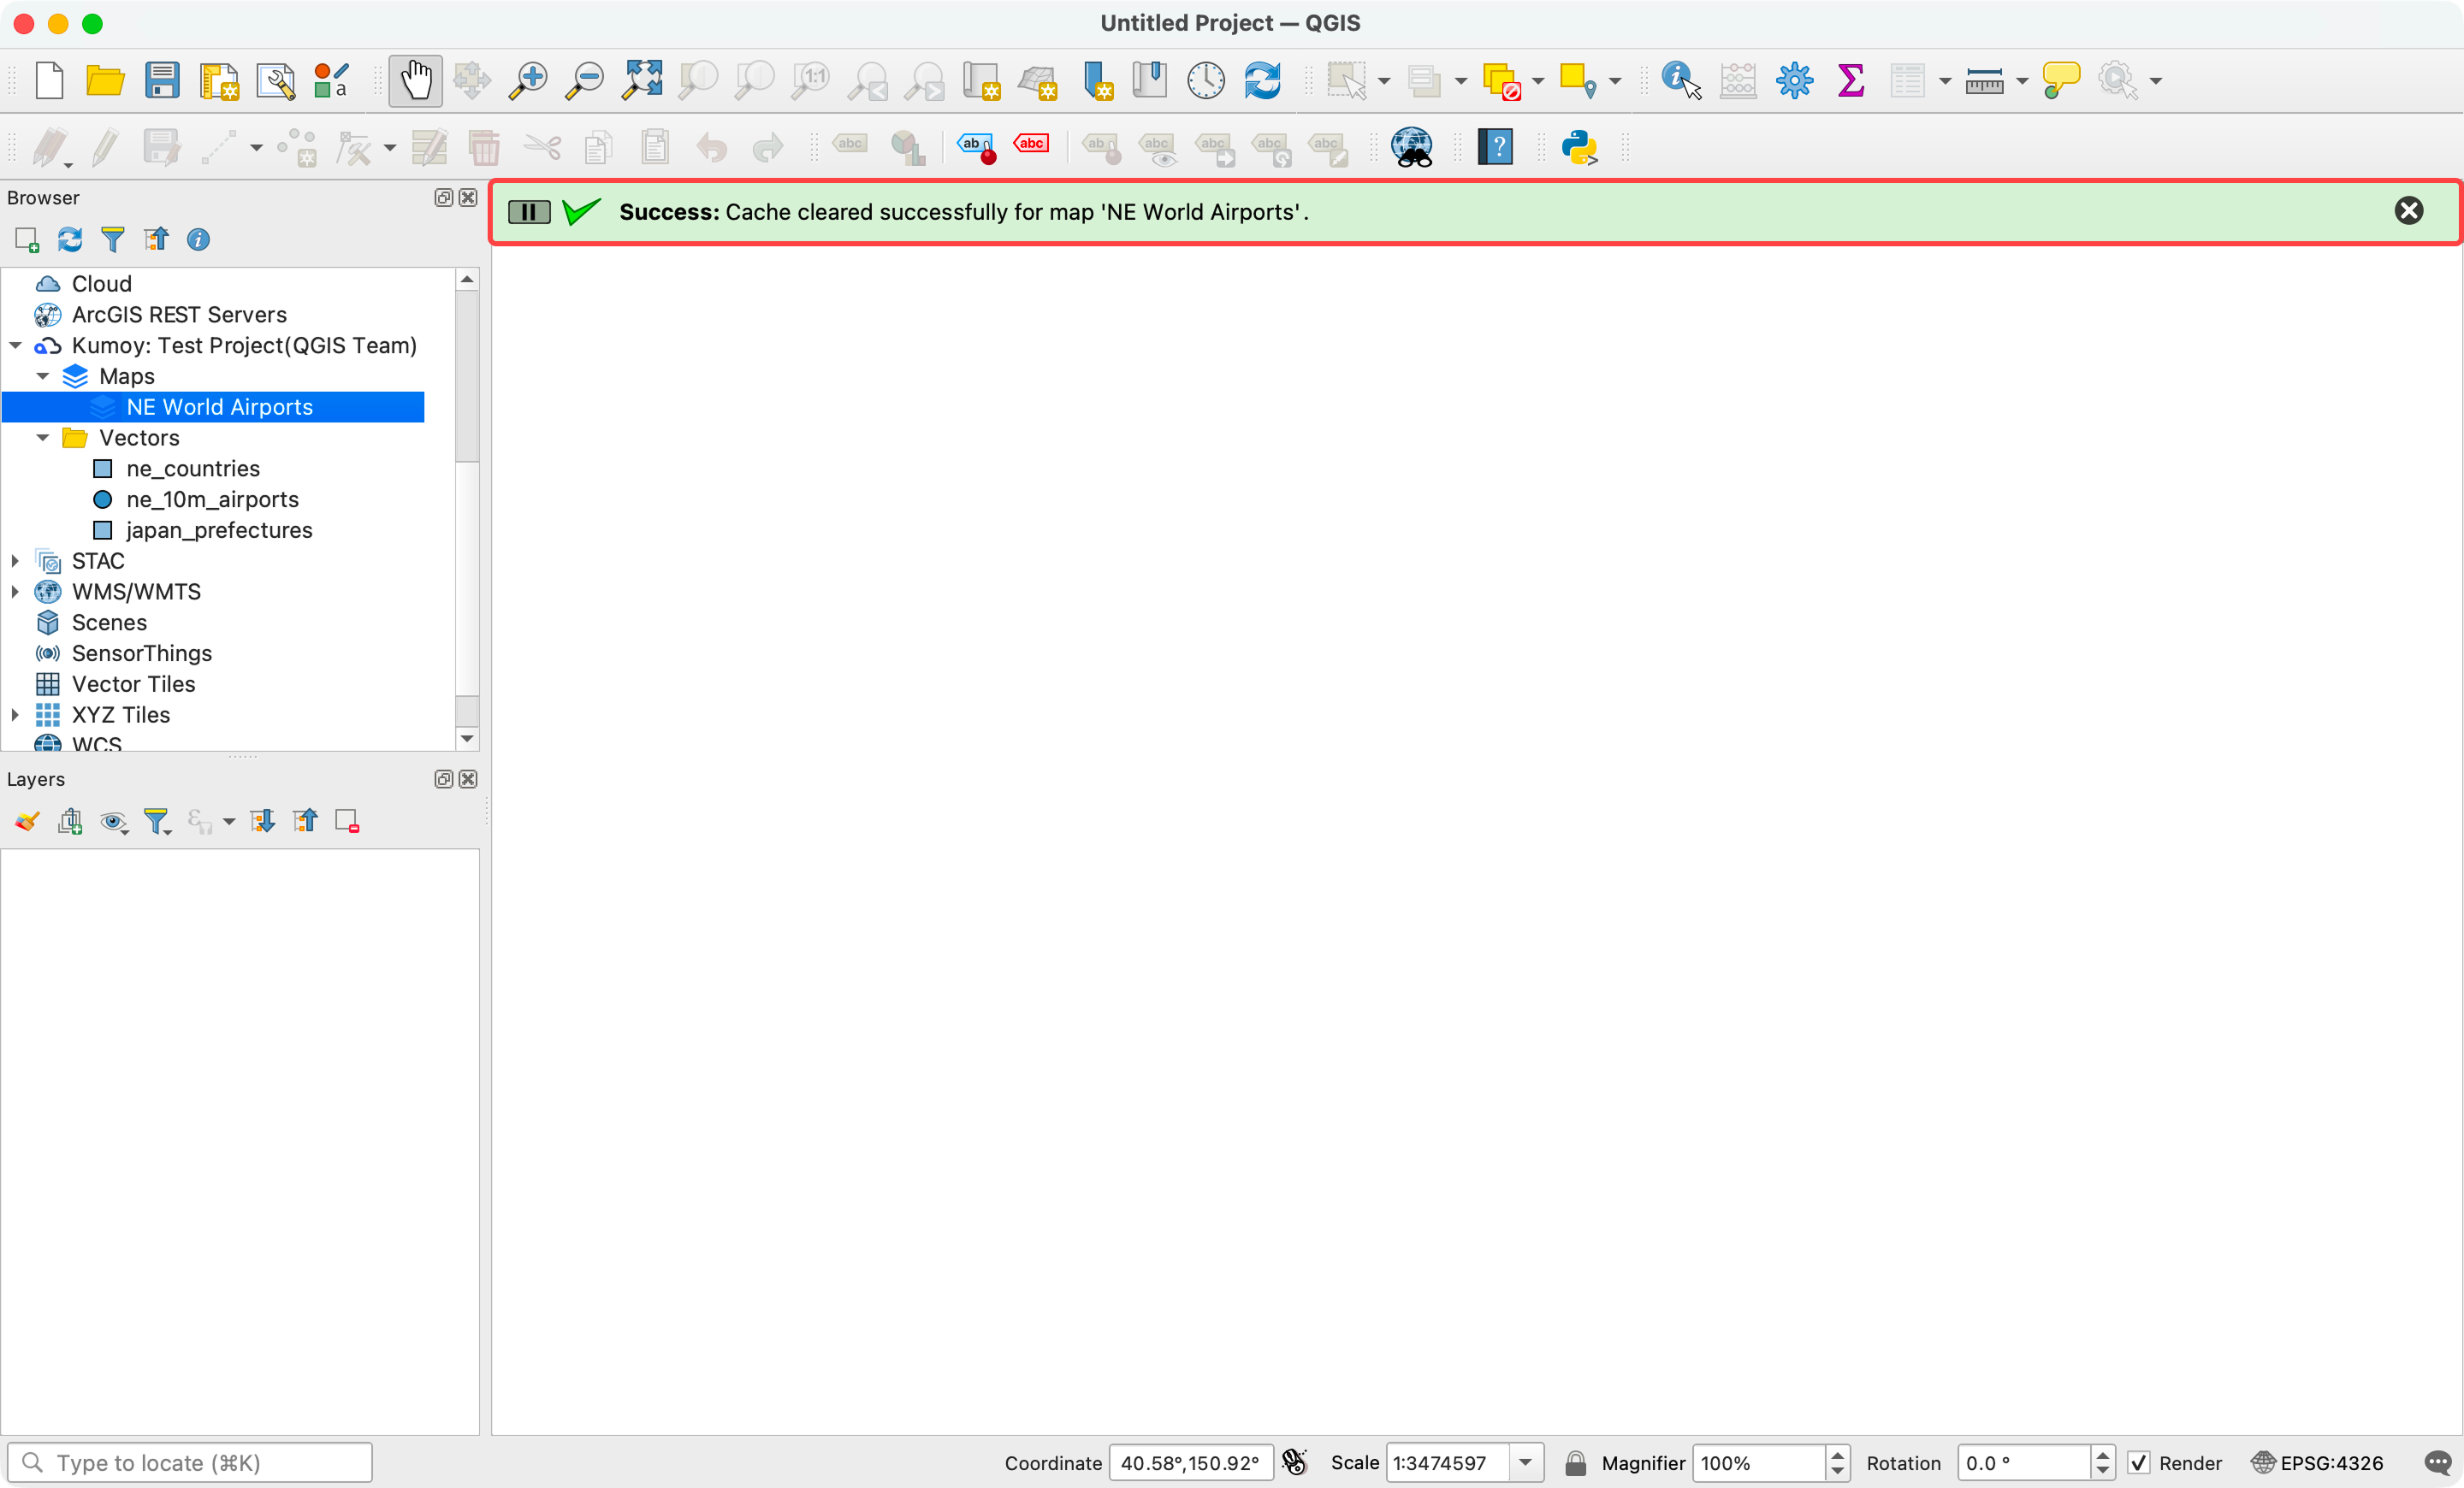Toggle mouse display extents icon by Coordinate
Screen dimensions: 2464x1488
1294,1463
